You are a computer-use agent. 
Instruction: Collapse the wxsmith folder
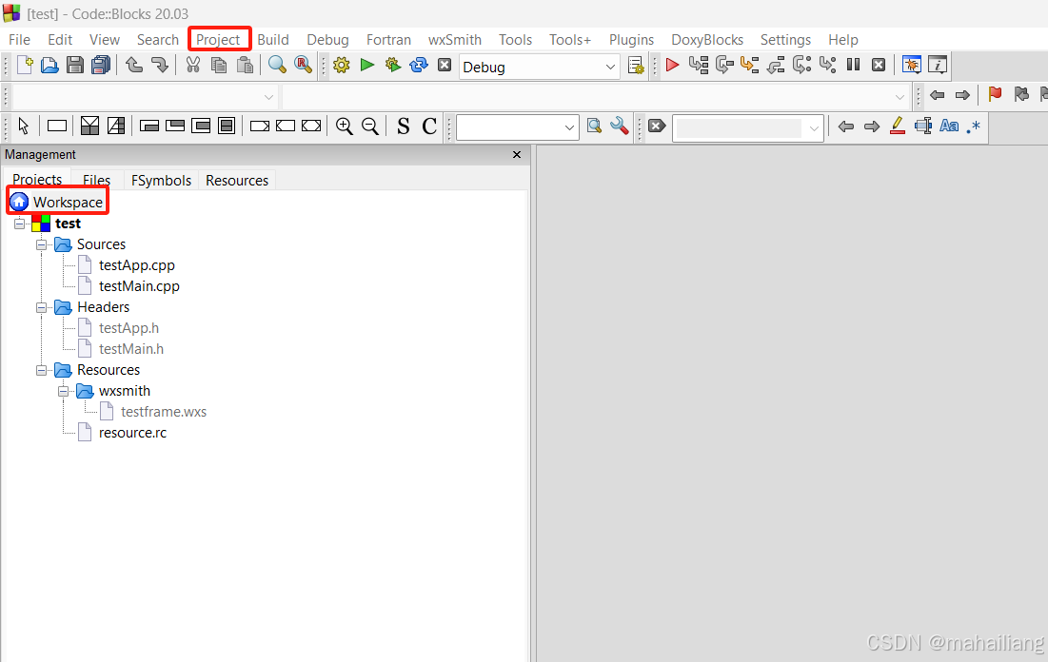pyautogui.click(x=64, y=392)
